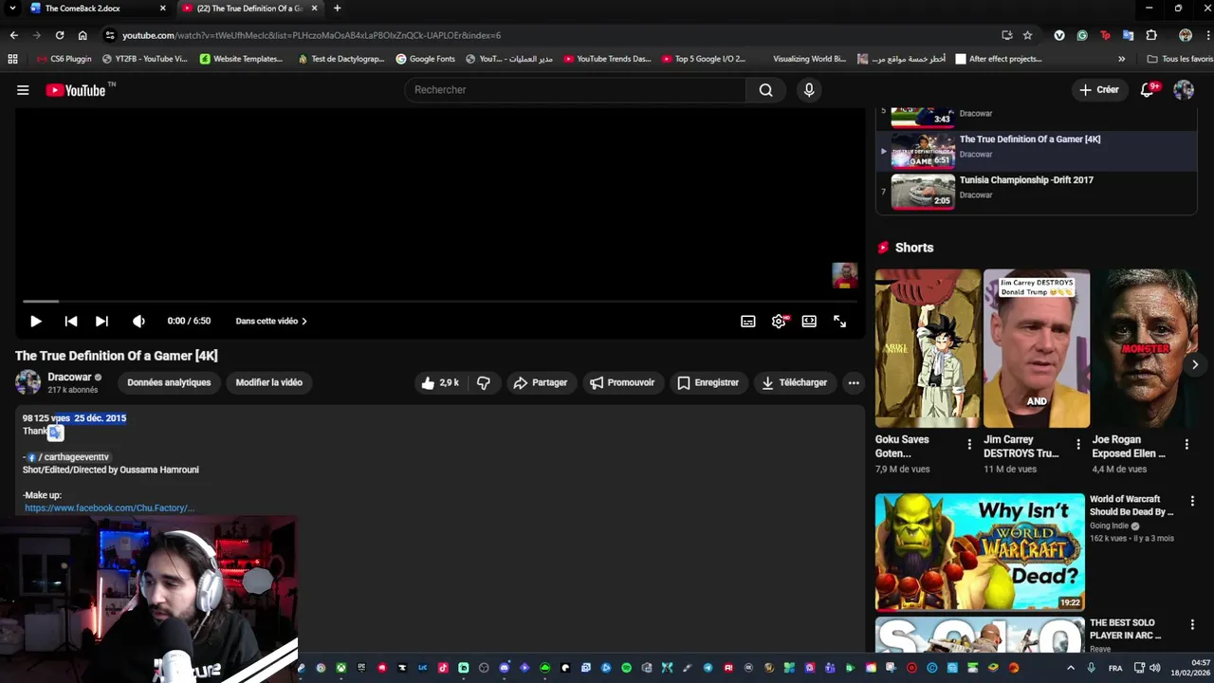The width and height of the screenshot is (1214, 683).
Task: Bookmark this page with star icon
Action: [x=1027, y=35]
